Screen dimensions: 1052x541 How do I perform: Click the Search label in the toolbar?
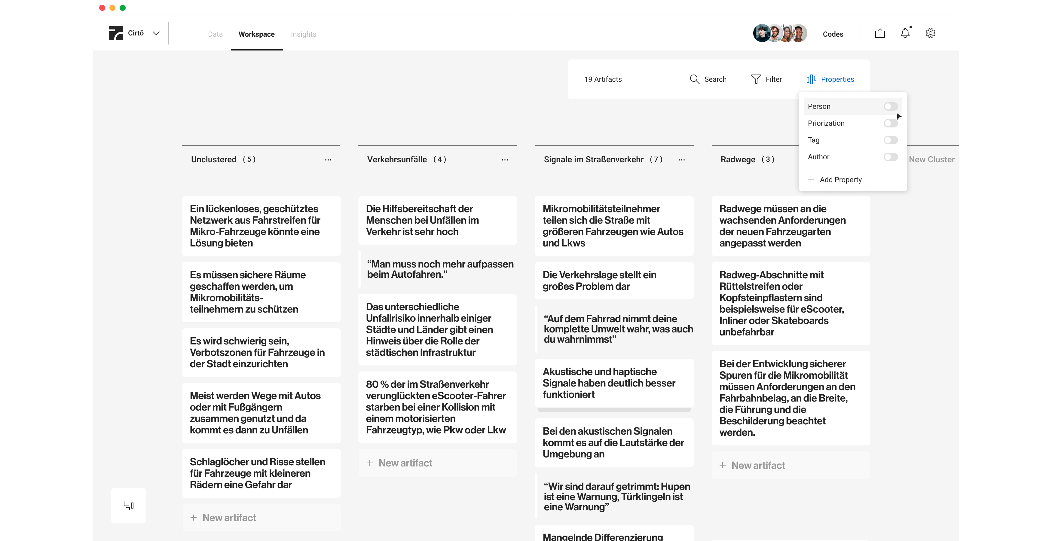coord(715,79)
